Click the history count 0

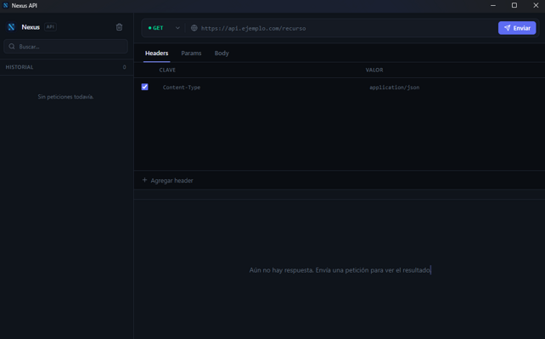click(125, 67)
